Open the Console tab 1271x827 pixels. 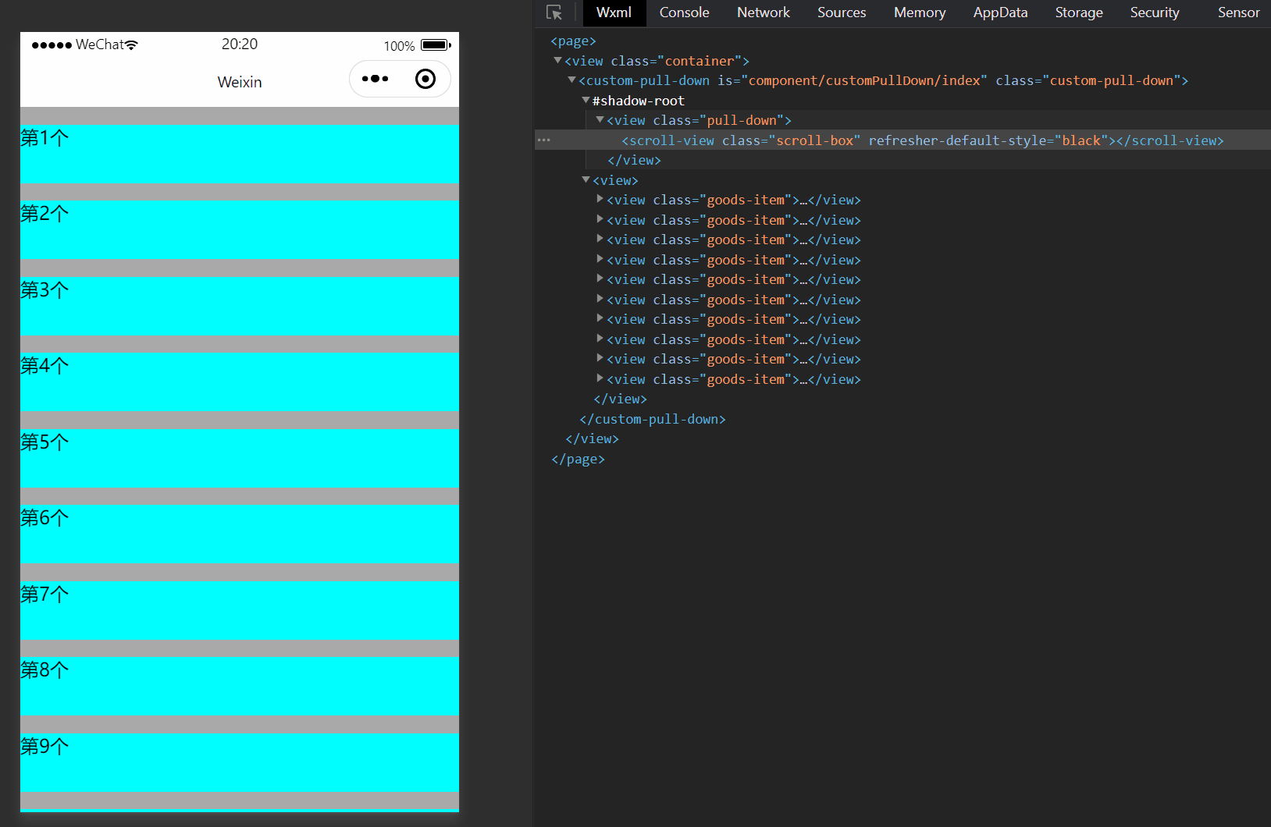[684, 12]
